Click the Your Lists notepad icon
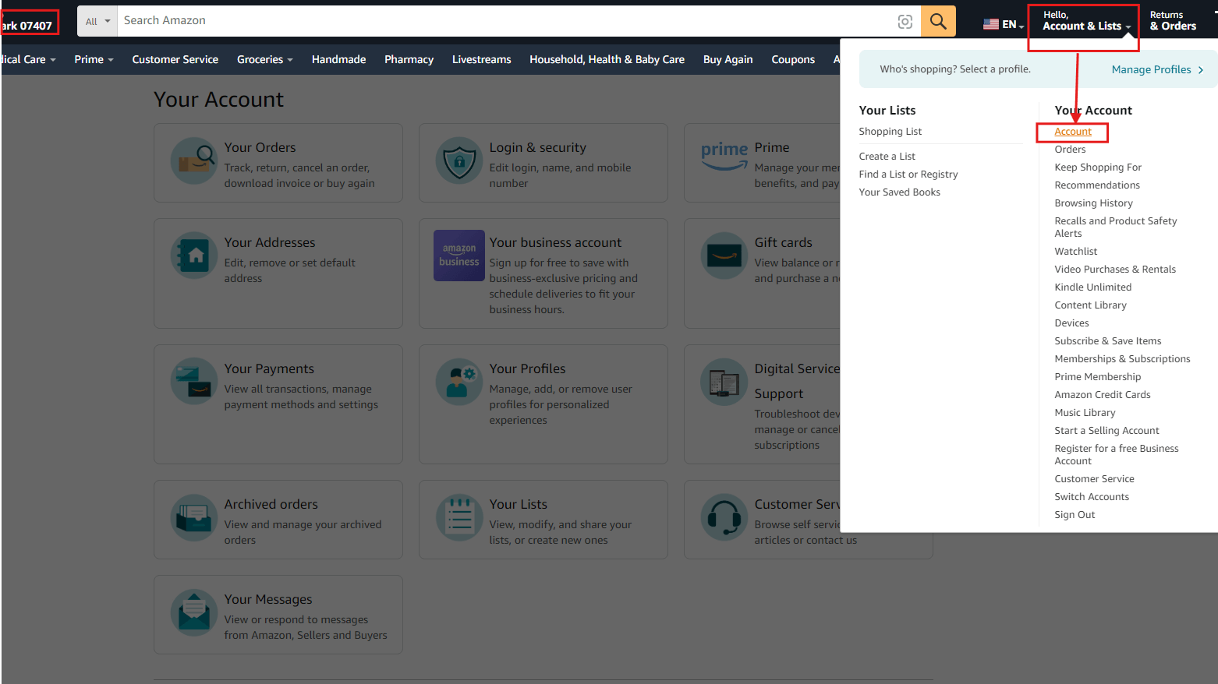The height and width of the screenshot is (684, 1218). click(459, 517)
